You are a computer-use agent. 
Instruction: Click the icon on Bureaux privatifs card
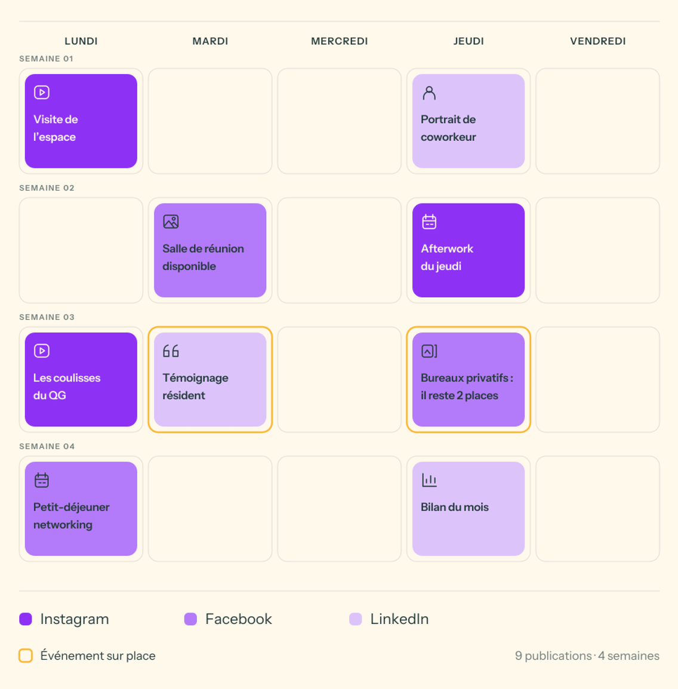click(x=429, y=350)
